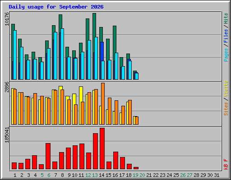231x180 pixels.
Task: Click the red KB bar for day 6
Action: tap(48, 156)
